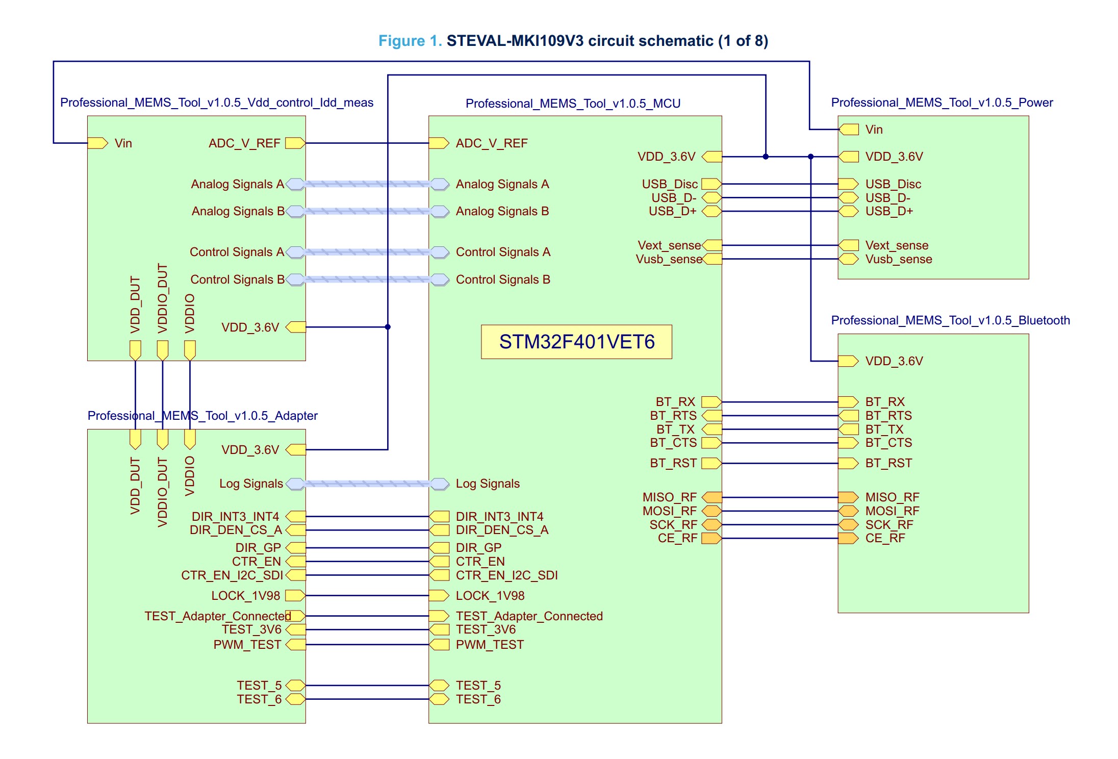Viewport: 1118px width, 759px height.
Task: Expand the Control Signals B bus
Action: (367, 280)
